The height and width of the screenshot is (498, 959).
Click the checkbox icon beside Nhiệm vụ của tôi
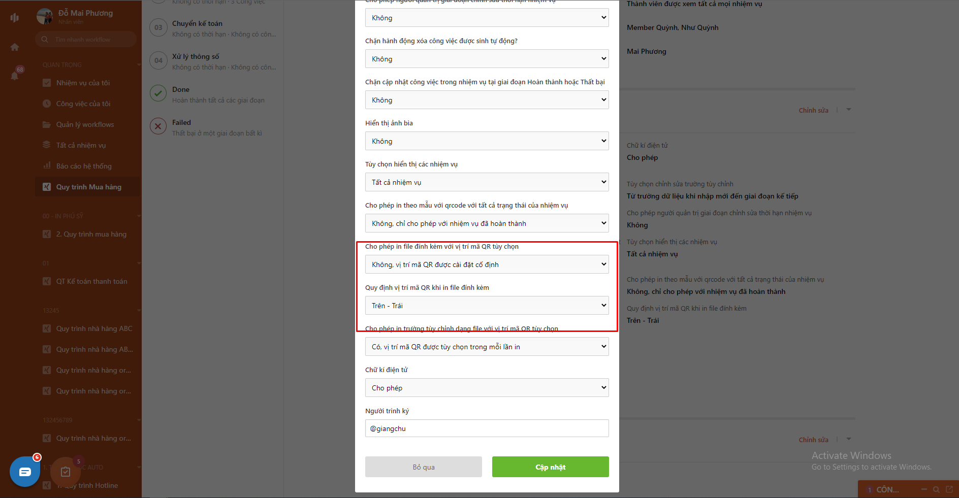coord(47,83)
